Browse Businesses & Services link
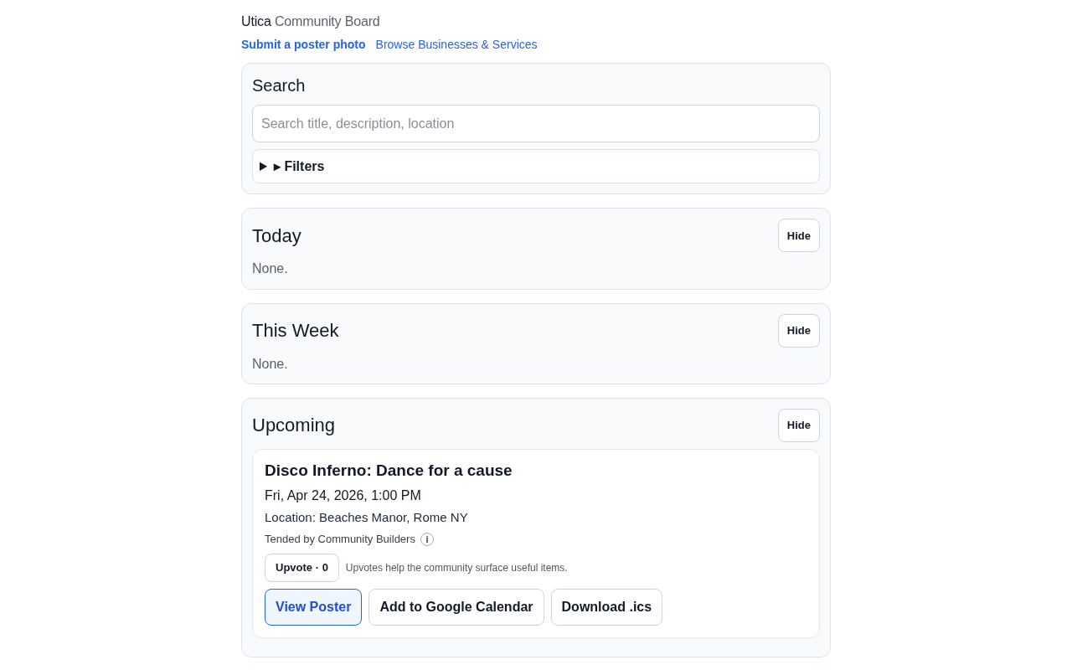Screen dimensions: 1072x670 tap(456, 44)
